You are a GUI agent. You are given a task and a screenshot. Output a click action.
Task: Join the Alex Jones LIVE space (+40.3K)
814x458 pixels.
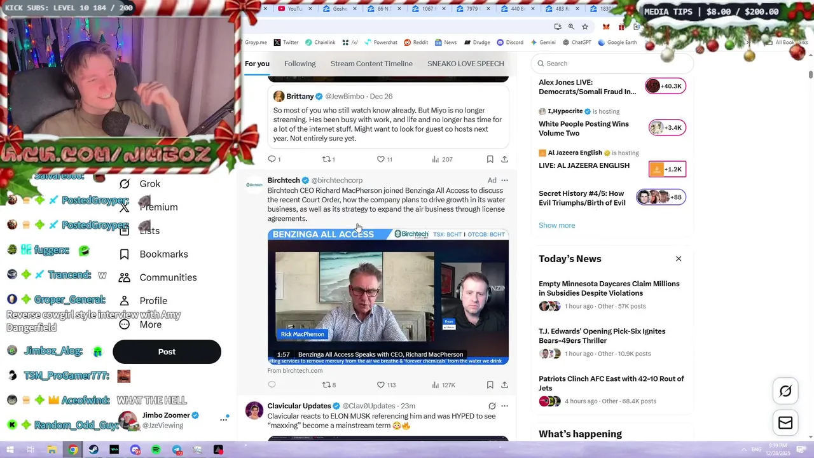click(x=666, y=86)
